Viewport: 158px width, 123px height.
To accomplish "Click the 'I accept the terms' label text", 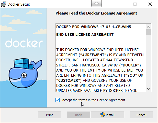I will pyautogui.click(x=93, y=100).
